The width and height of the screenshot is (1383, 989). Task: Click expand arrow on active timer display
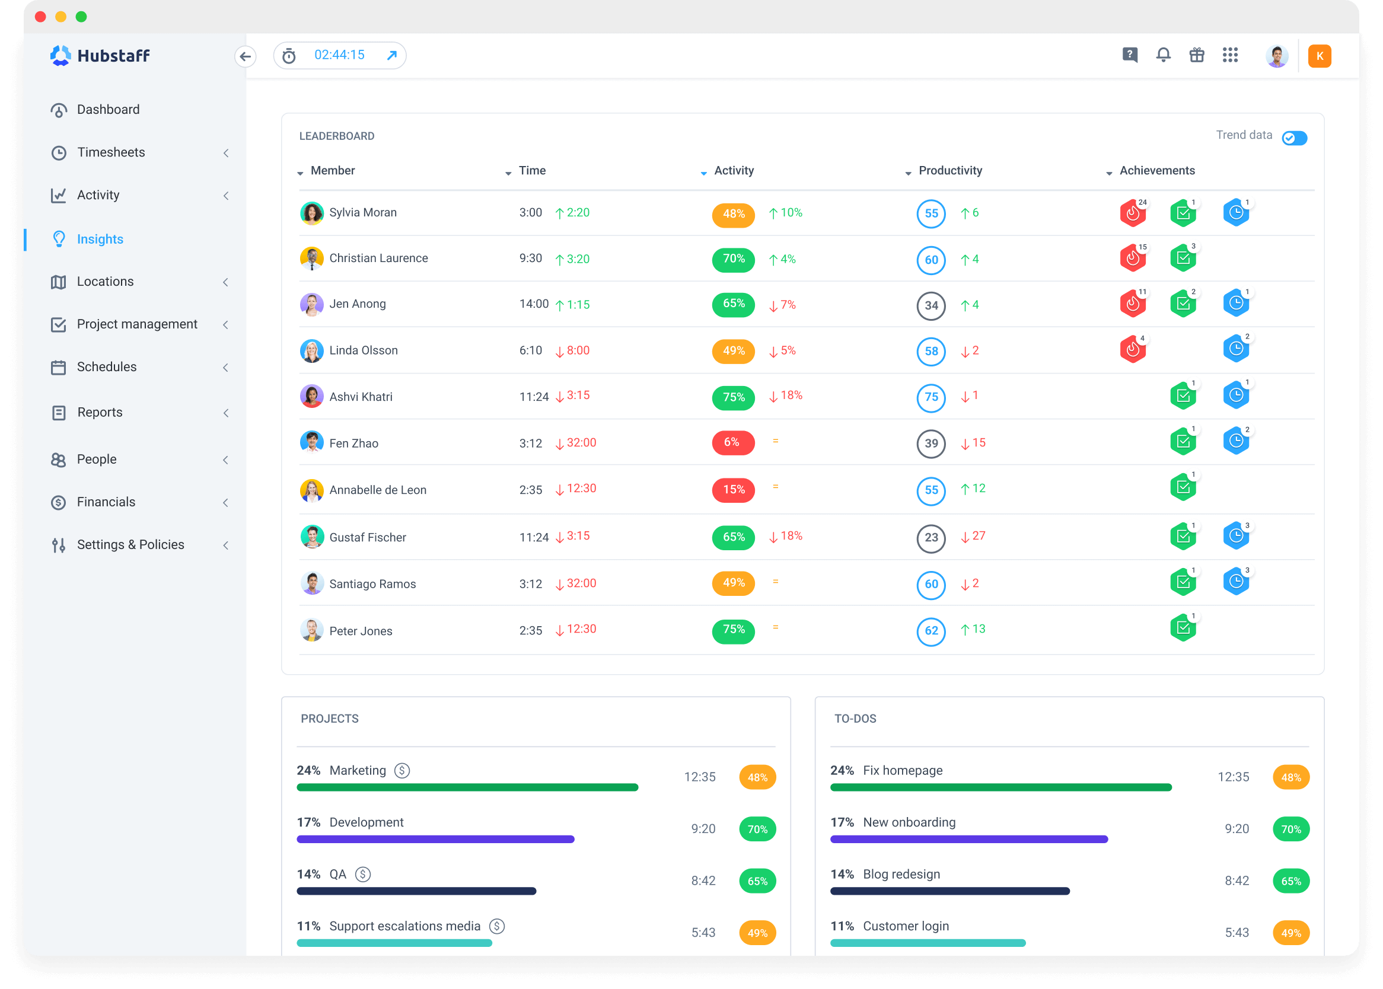(x=392, y=55)
